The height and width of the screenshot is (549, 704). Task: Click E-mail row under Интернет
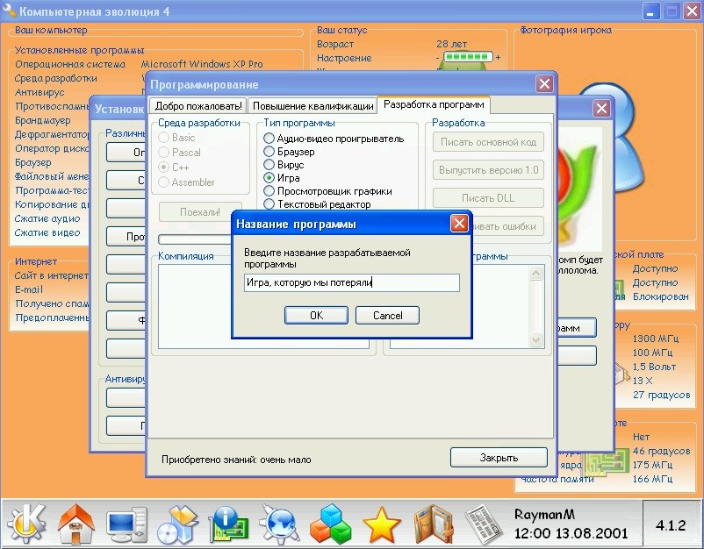point(28,289)
